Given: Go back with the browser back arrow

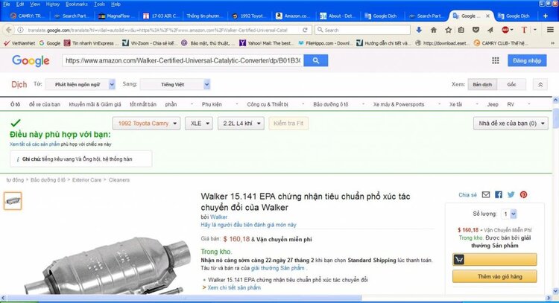Looking at the screenshot, I should (8, 30).
